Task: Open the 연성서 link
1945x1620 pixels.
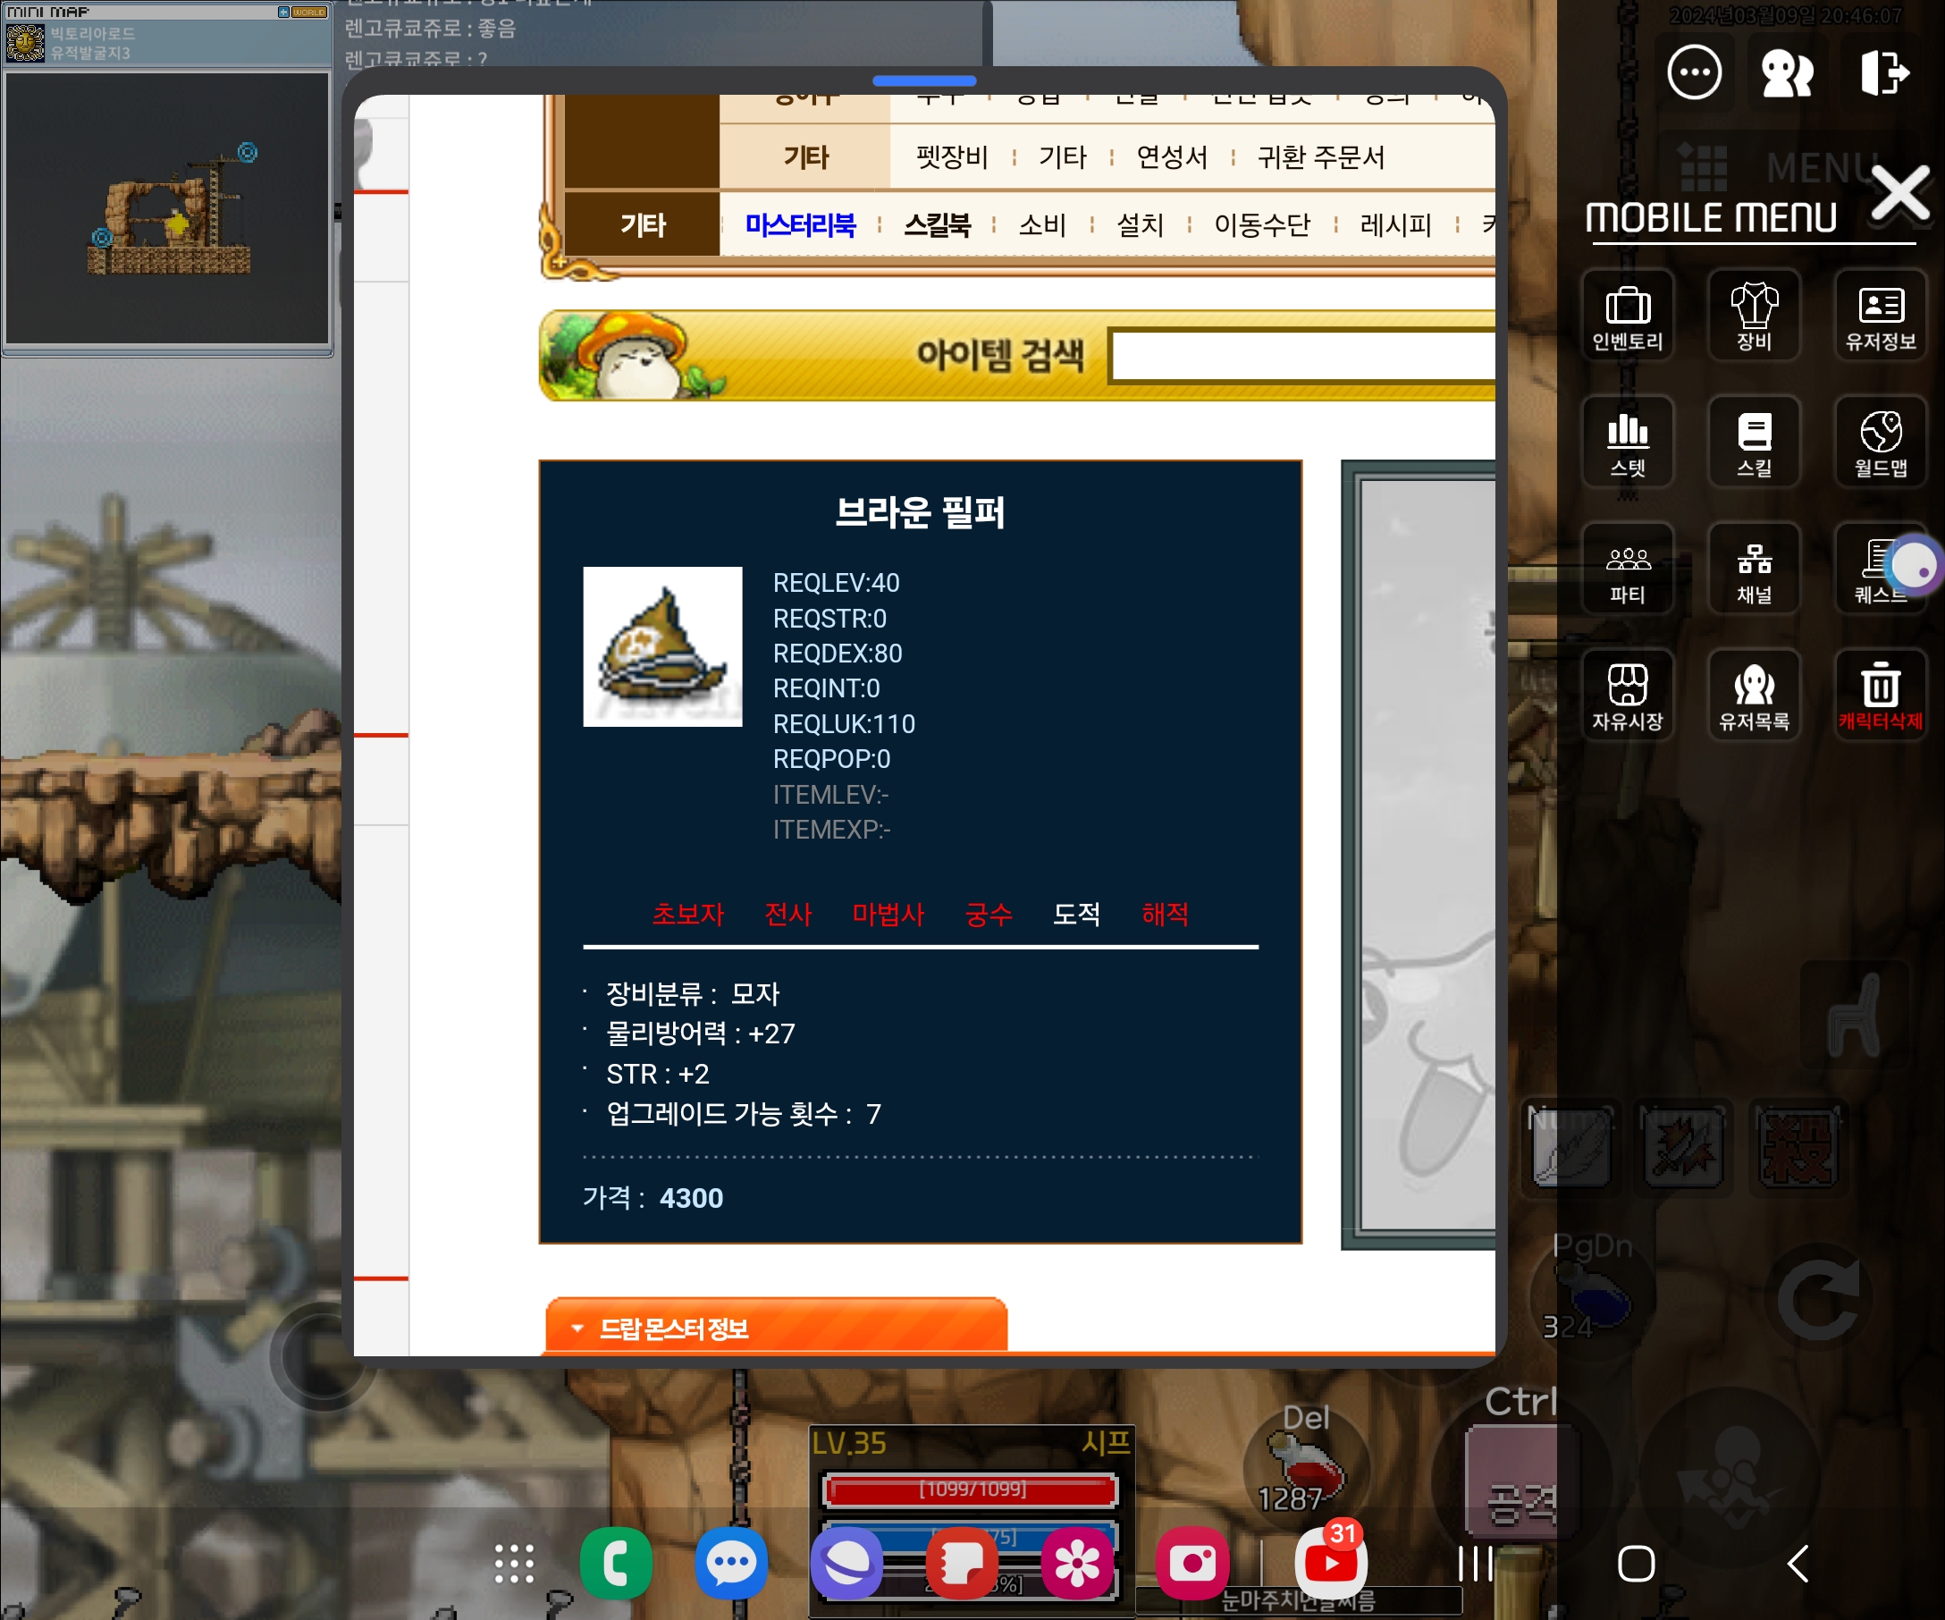Action: point(1172,157)
